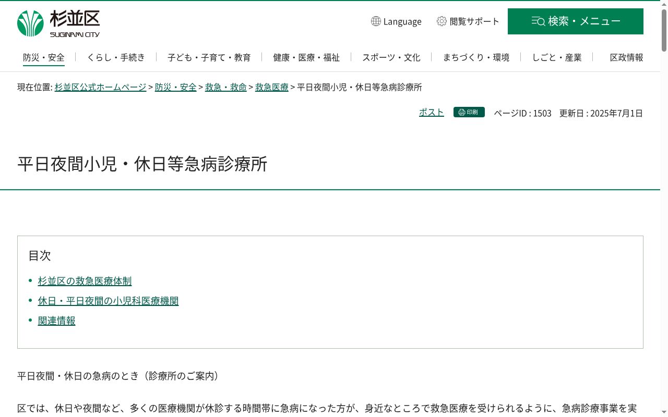
Task: Jump to 関連情報 section
Action: [57, 321]
